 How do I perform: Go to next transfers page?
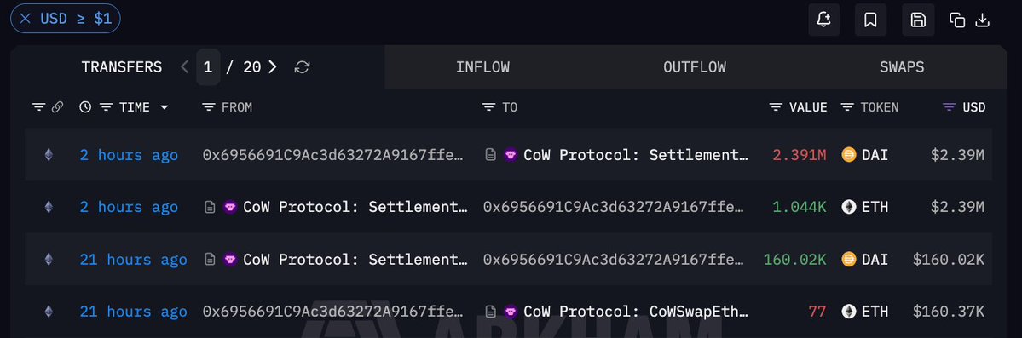point(273,67)
